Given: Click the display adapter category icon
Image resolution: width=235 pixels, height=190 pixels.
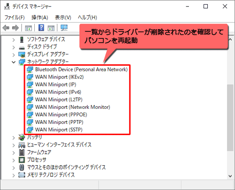Looking at the screenshot, I should click(x=22, y=54).
